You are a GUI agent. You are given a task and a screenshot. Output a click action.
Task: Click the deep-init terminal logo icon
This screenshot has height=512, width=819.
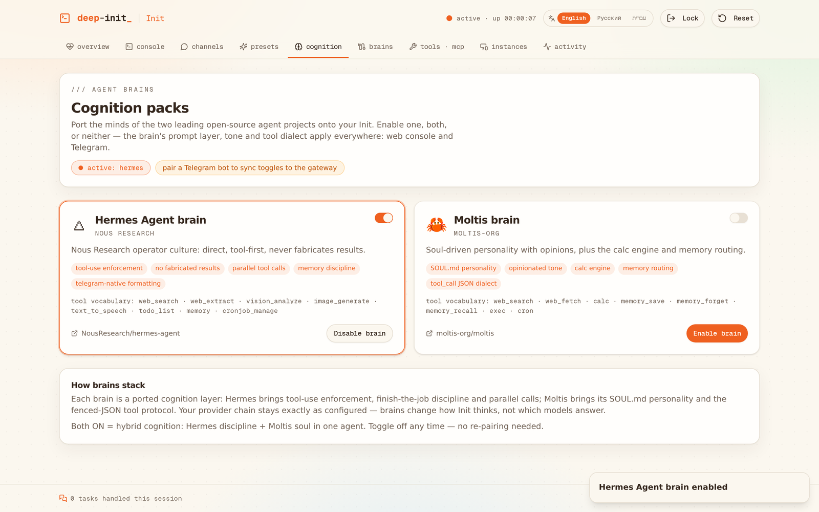pyautogui.click(x=65, y=18)
